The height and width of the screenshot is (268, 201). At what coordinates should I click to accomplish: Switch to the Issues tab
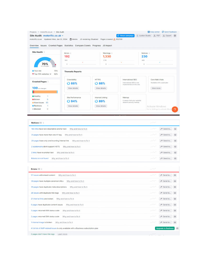[x=43, y=46]
